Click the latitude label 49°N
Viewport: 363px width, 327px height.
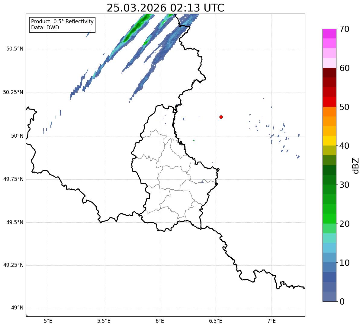pos(17,308)
